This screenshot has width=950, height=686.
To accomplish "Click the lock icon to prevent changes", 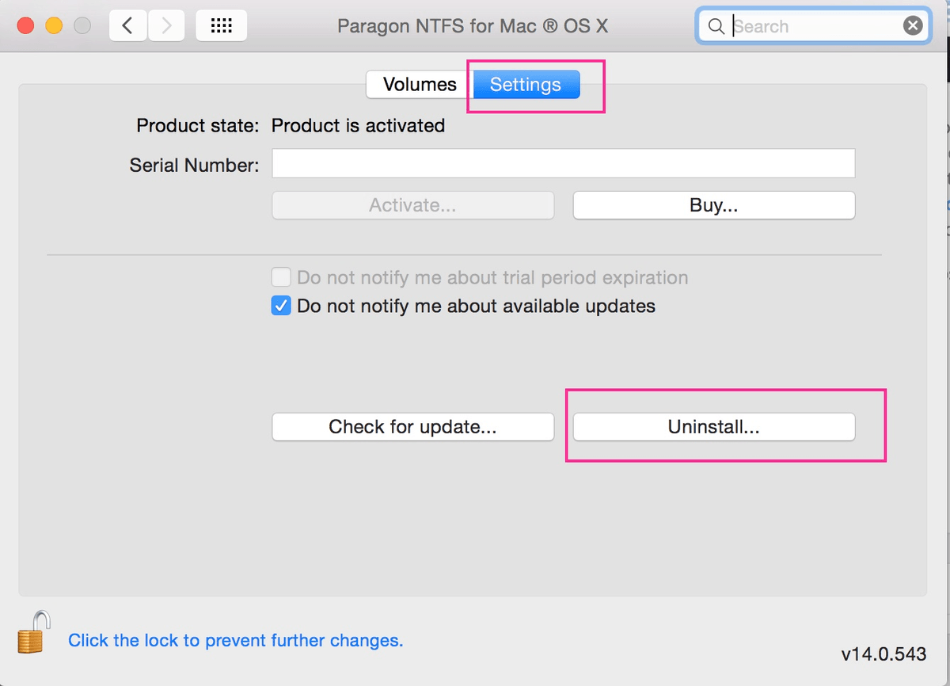I will (x=33, y=633).
